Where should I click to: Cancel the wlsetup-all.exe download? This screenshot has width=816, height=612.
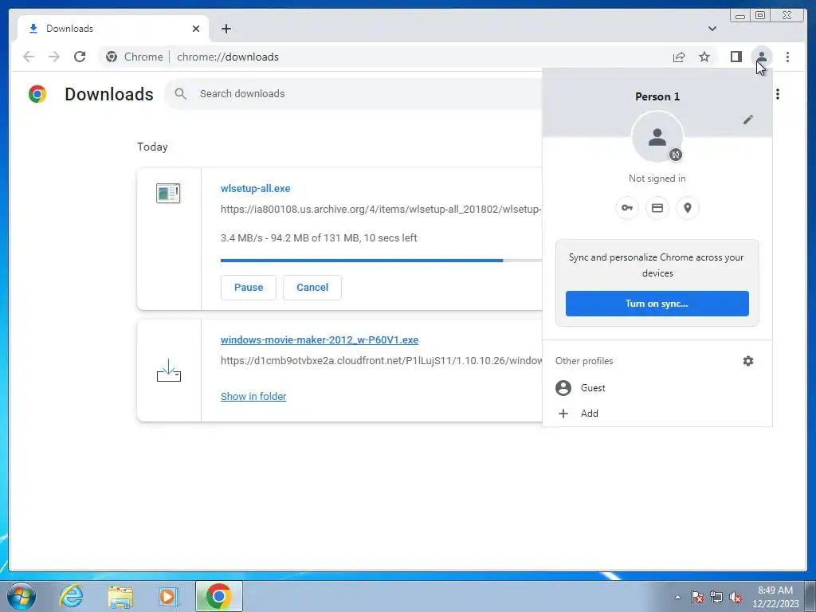(x=312, y=287)
